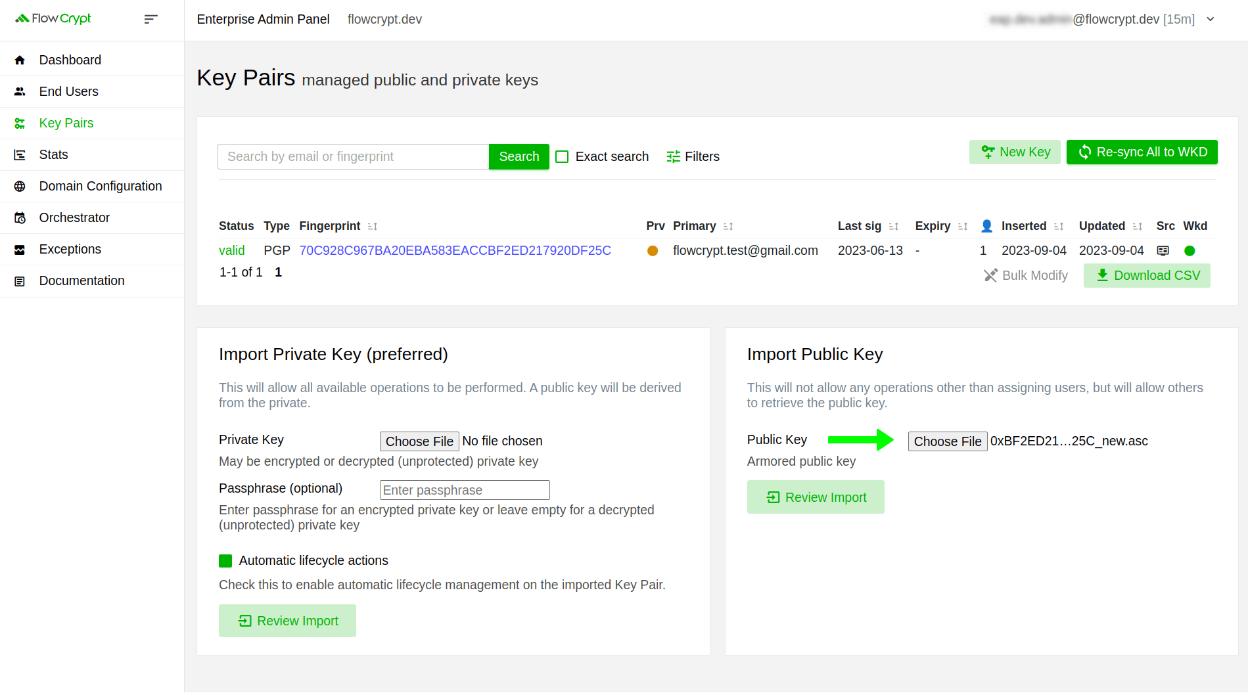Collapse the sidebar with the hamburger menu icon
The width and height of the screenshot is (1248, 693).
click(x=150, y=19)
